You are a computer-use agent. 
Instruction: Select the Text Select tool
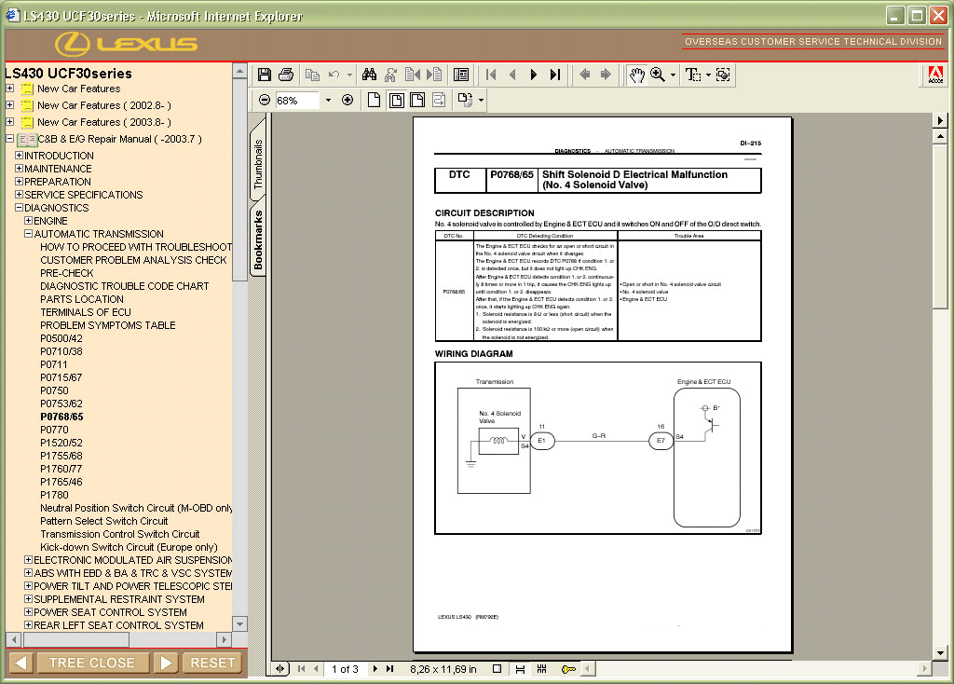click(692, 75)
